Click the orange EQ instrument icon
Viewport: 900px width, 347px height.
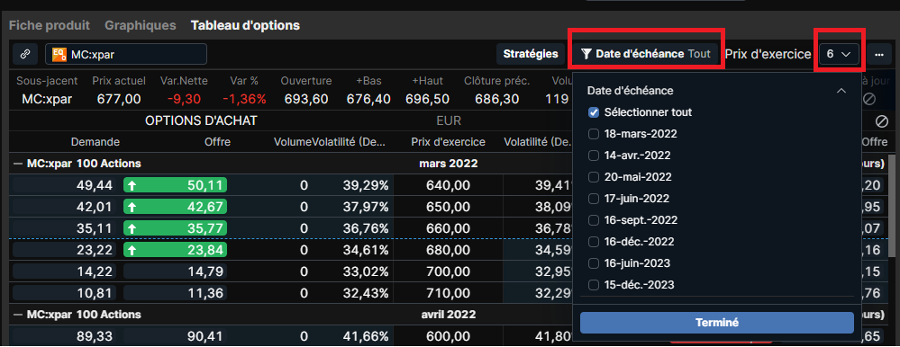(59, 55)
